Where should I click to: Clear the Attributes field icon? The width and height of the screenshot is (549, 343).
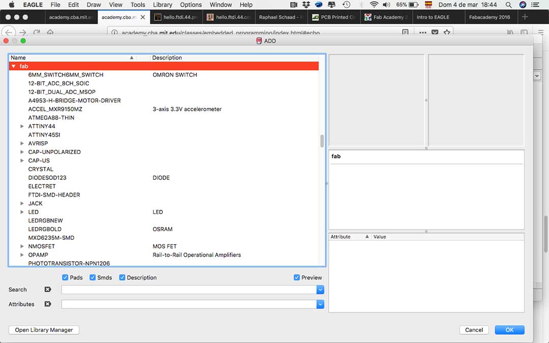coord(48,304)
